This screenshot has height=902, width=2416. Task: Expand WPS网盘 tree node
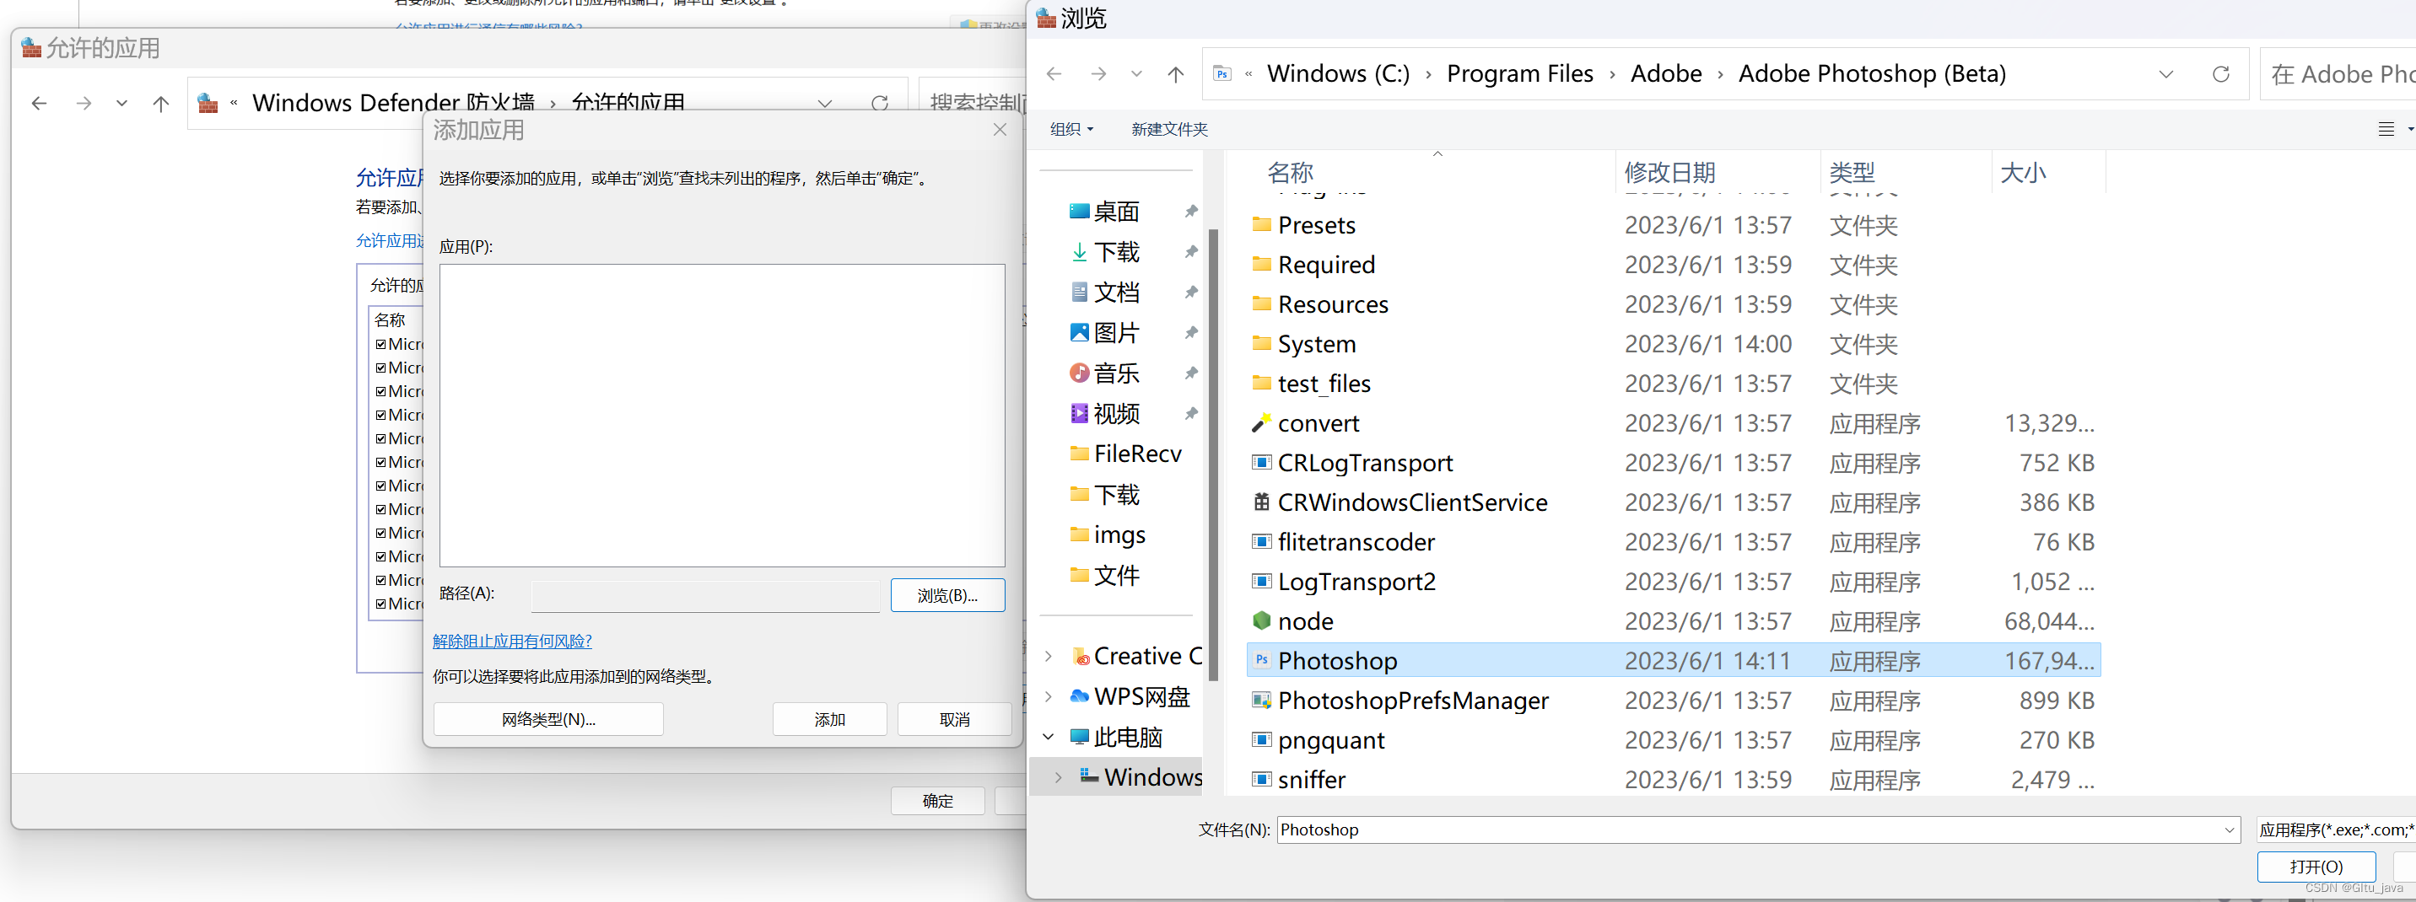tap(1049, 696)
